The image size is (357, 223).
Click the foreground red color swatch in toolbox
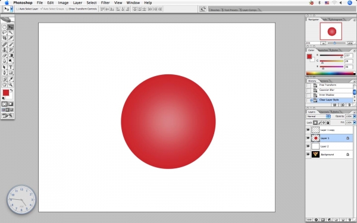pos(6,93)
